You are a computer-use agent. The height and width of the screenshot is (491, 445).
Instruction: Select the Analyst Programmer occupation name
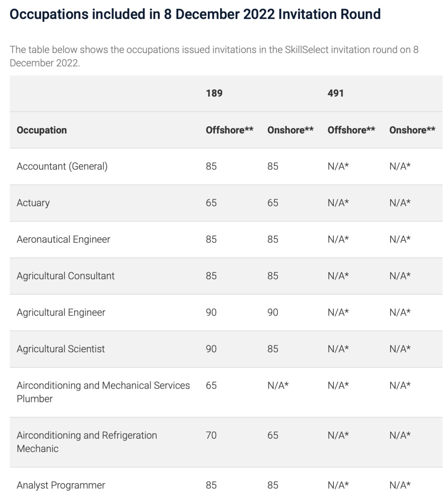click(61, 485)
